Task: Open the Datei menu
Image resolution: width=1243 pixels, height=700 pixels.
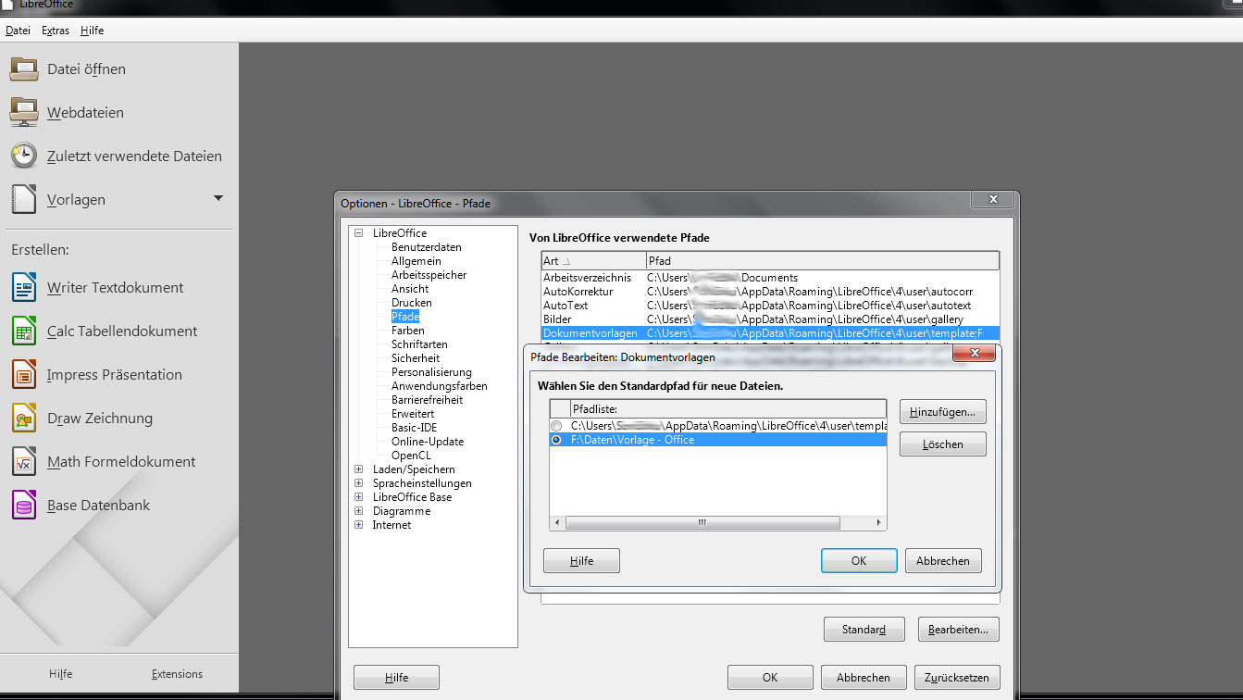Action: tap(18, 31)
